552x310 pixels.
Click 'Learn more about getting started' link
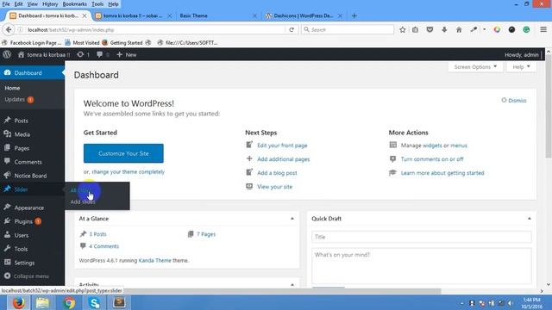[442, 173]
